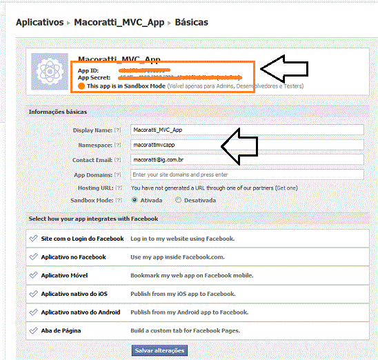
Task: Click checkmark icon beside Site com o Login do Facebook
Action: (x=33, y=239)
